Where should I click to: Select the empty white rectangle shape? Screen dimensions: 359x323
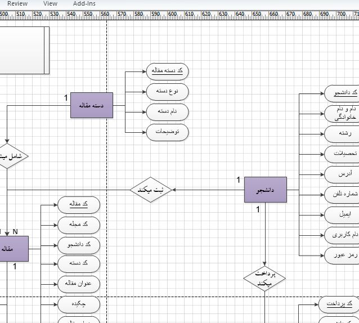point(25,50)
